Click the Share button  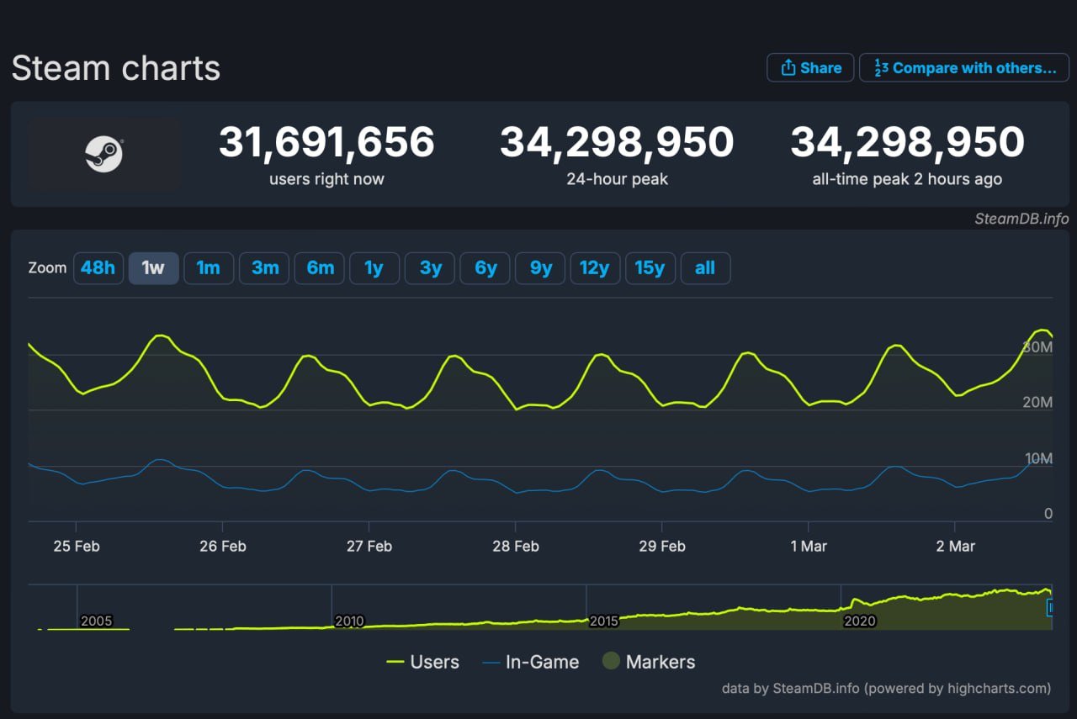[x=810, y=68]
